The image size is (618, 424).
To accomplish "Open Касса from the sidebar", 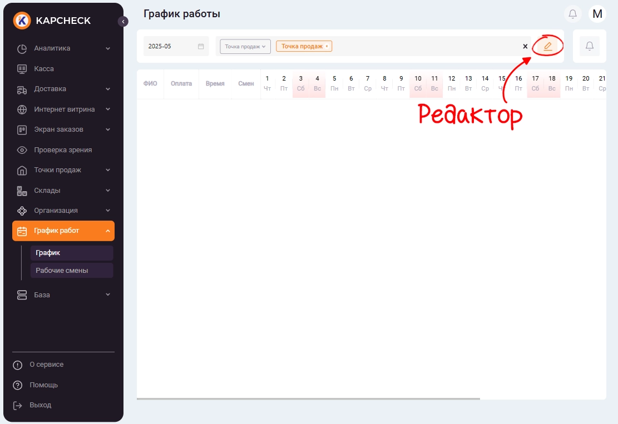I will click(x=44, y=69).
